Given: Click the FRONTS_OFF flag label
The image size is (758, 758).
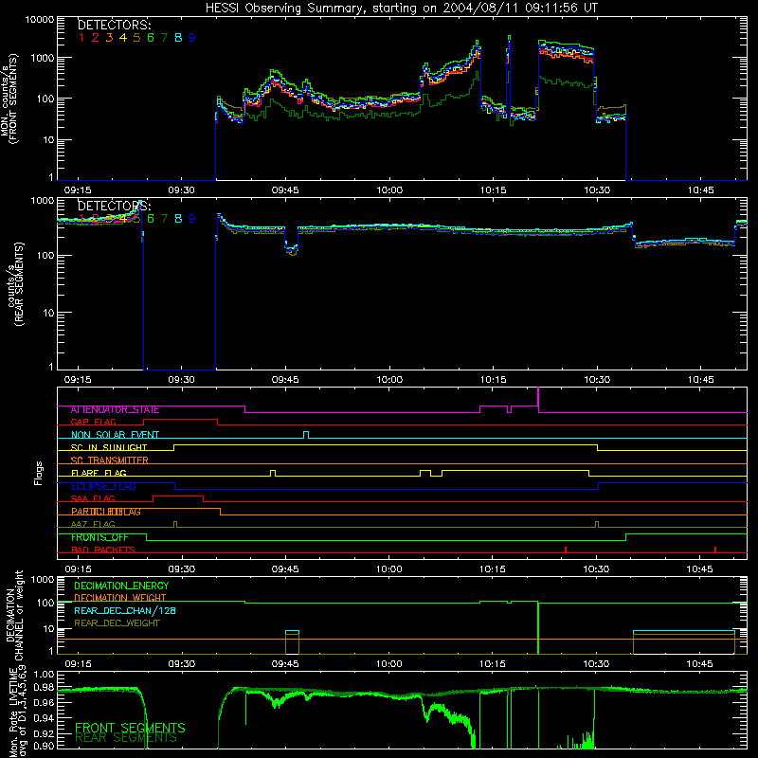Looking at the screenshot, I should [x=99, y=537].
